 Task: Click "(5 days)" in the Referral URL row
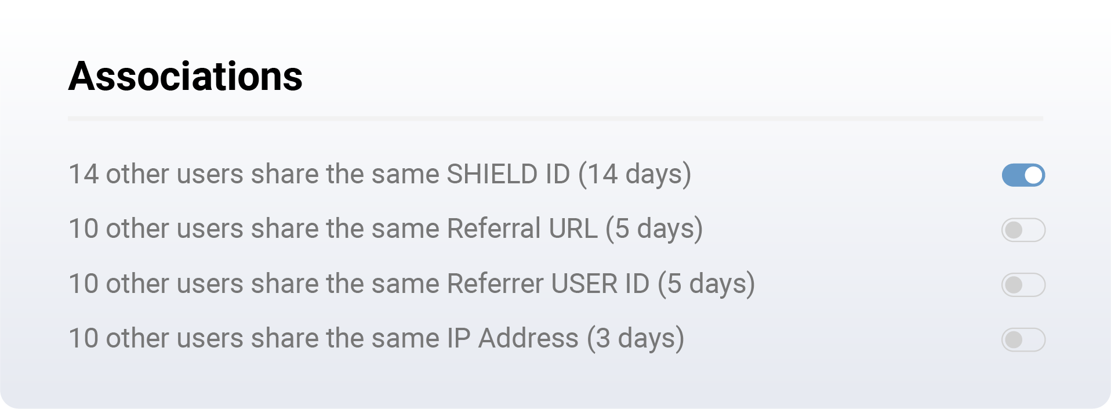tap(654, 229)
